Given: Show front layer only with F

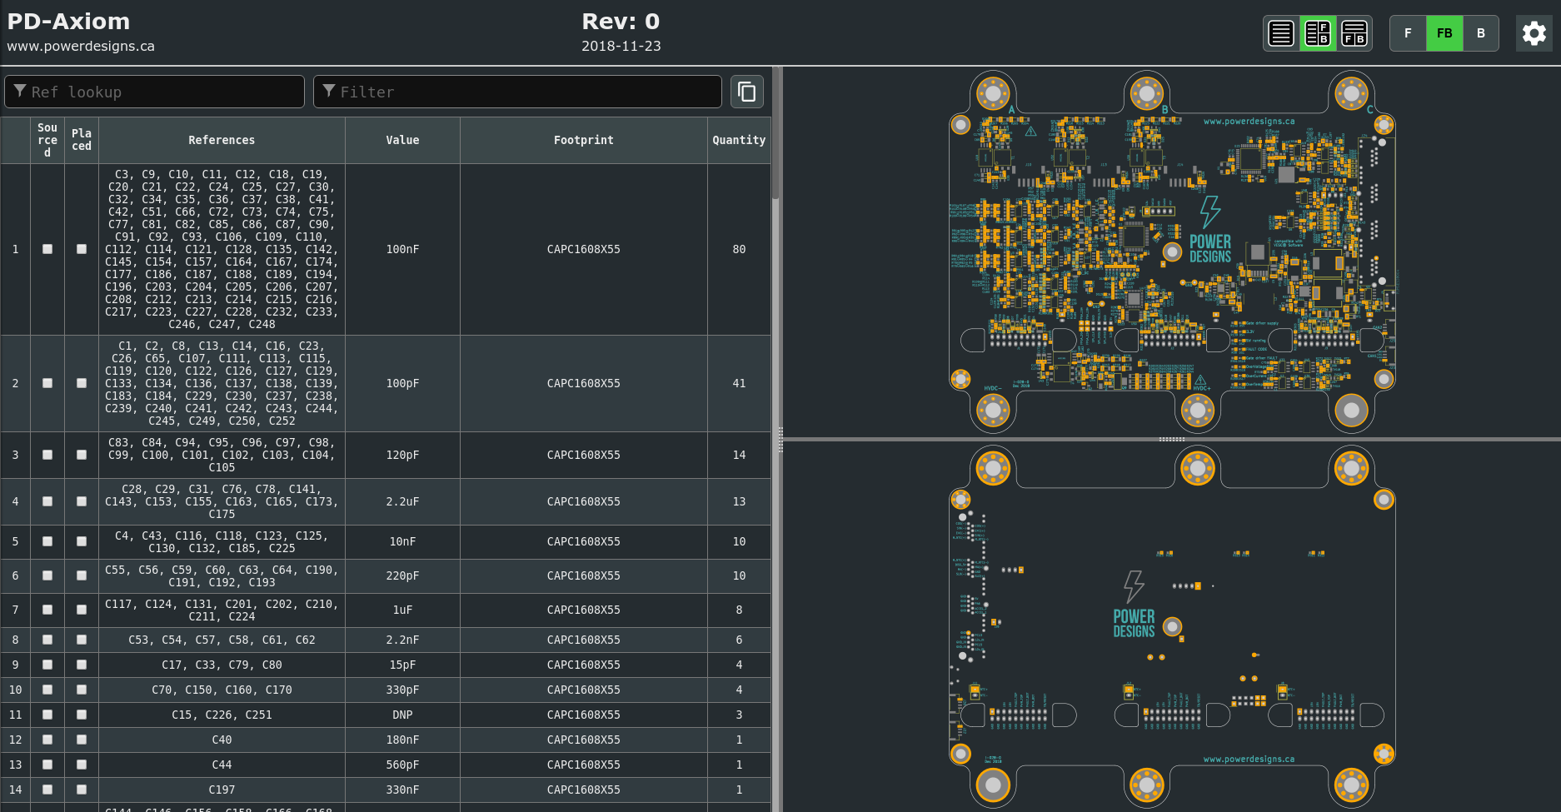Looking at the screenshot, I should [x=1408, y=33].
